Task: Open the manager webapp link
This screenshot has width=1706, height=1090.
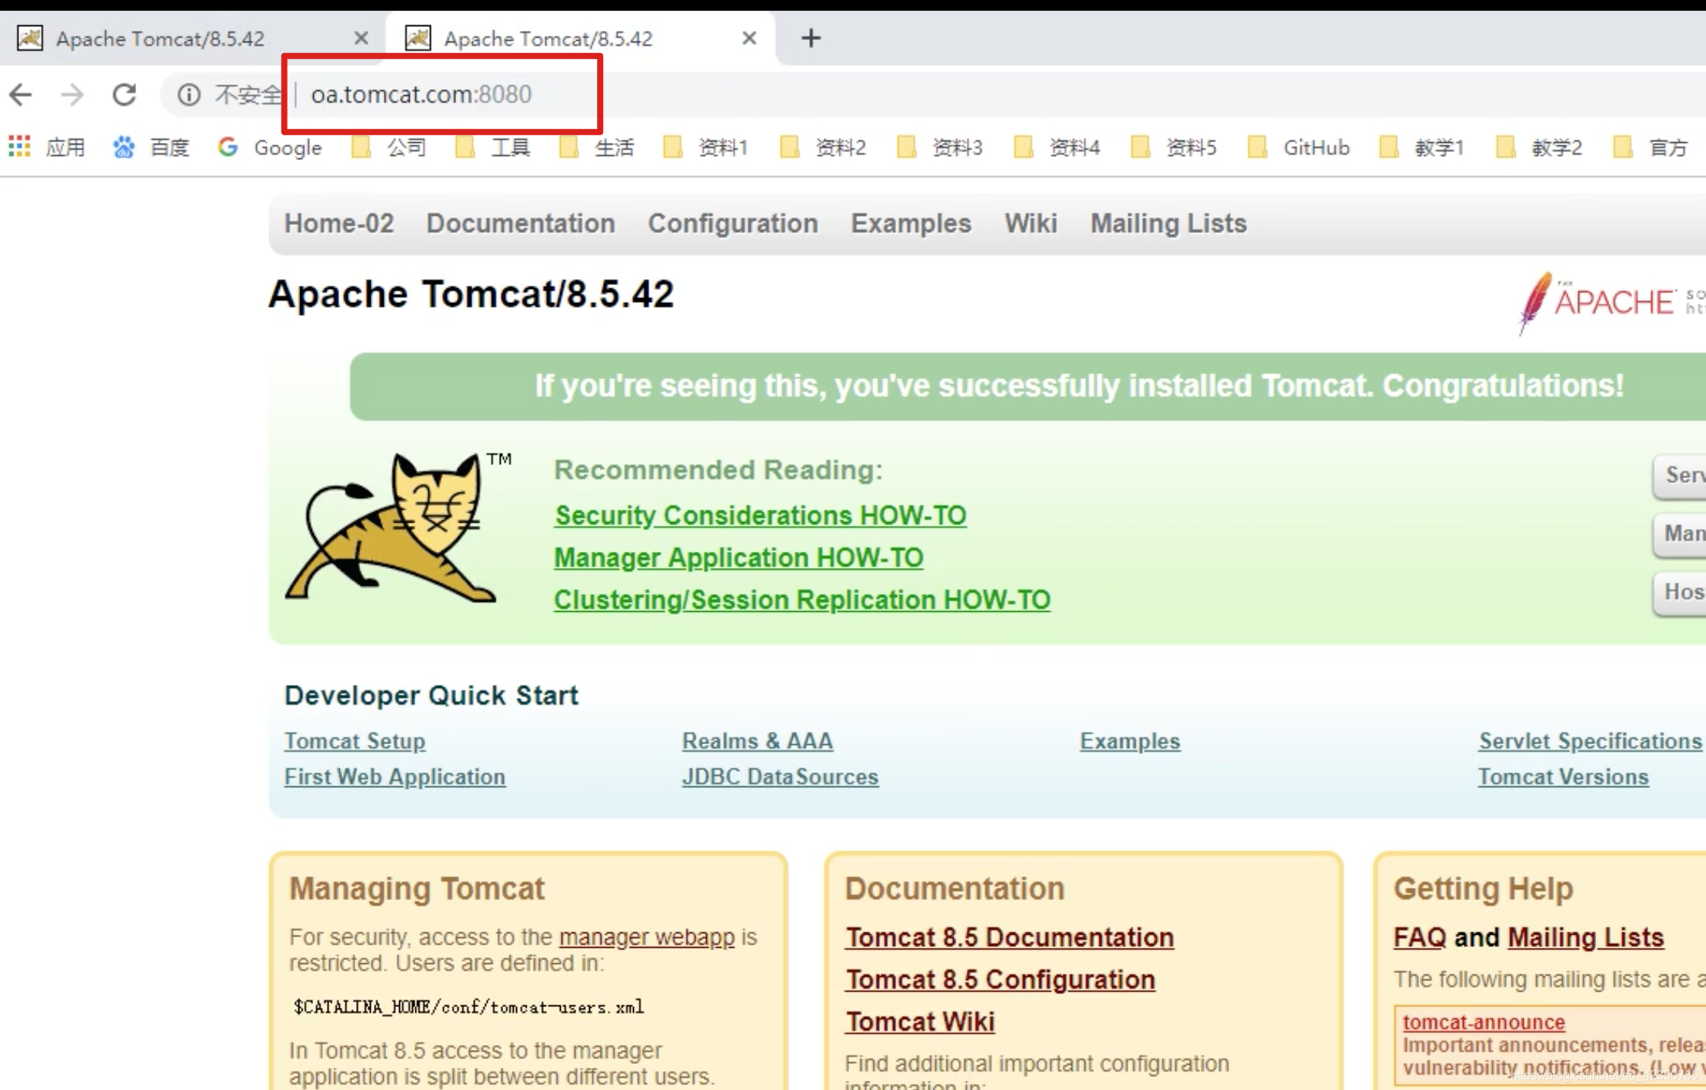Action: tap(647, 937)
